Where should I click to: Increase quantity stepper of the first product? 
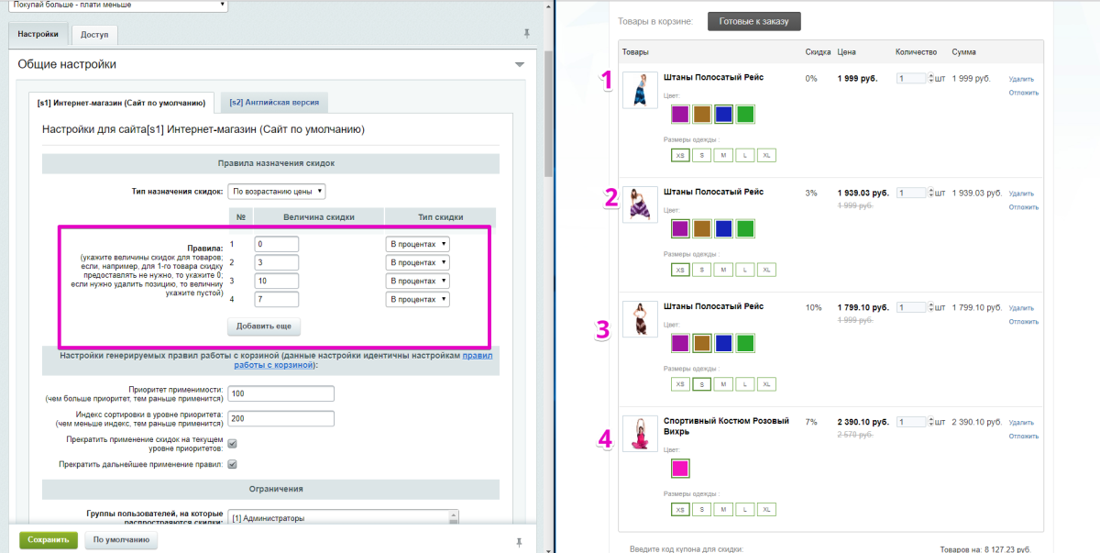click(x=930, y=76)
